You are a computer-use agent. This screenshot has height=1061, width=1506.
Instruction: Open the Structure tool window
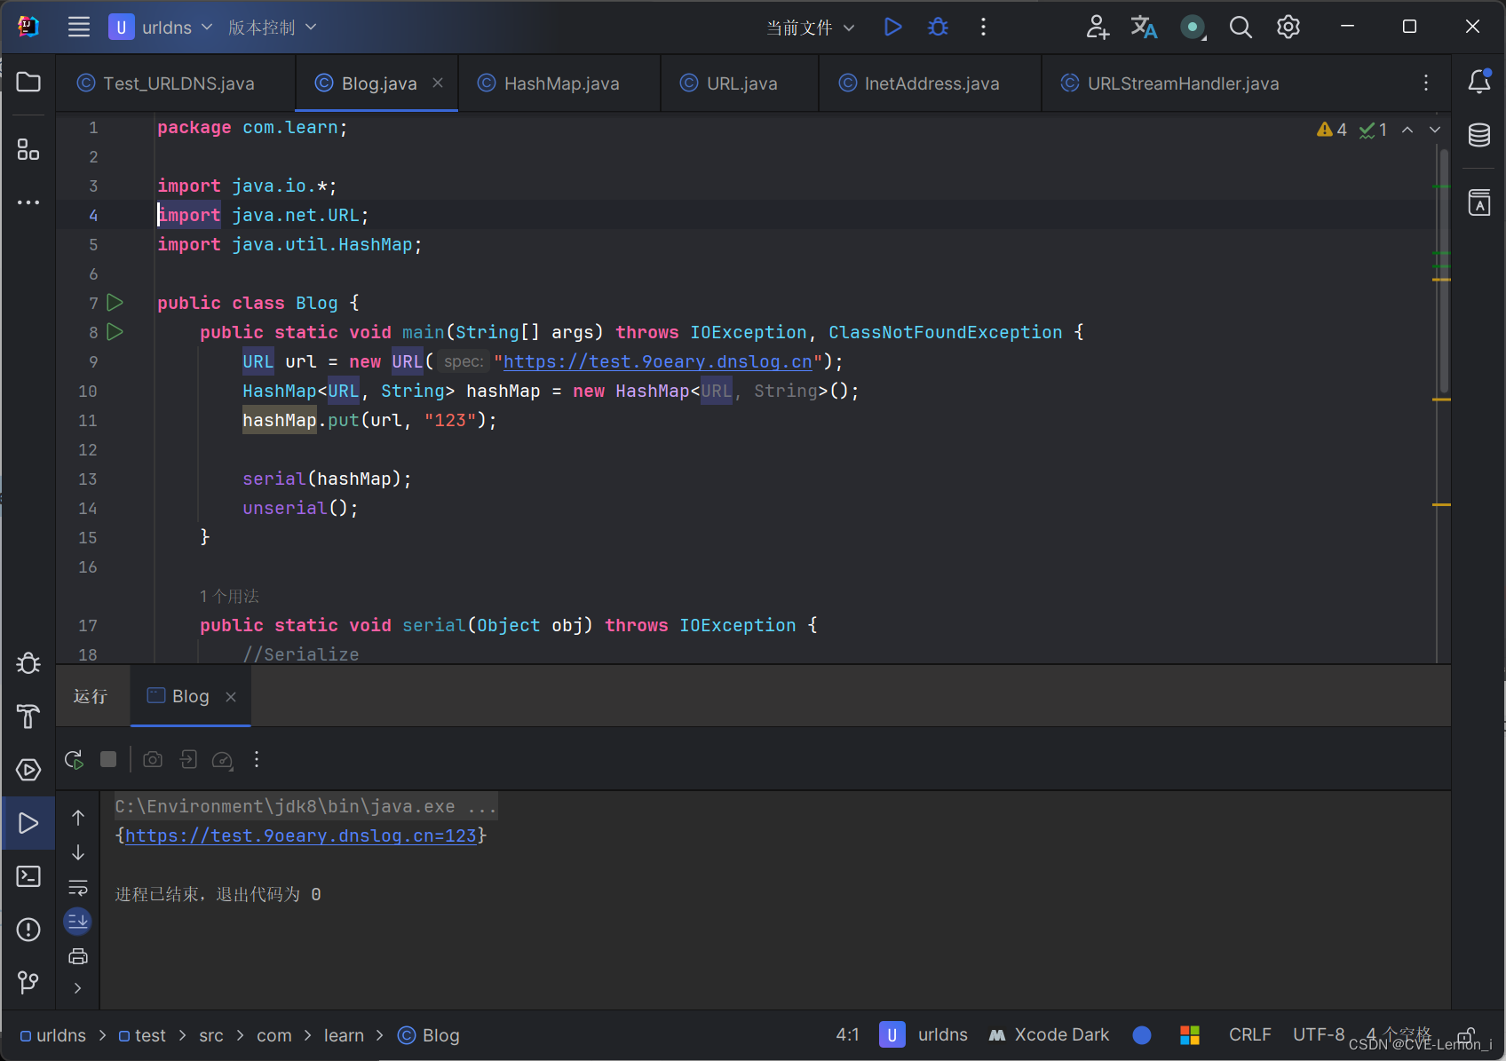point(28,149)
